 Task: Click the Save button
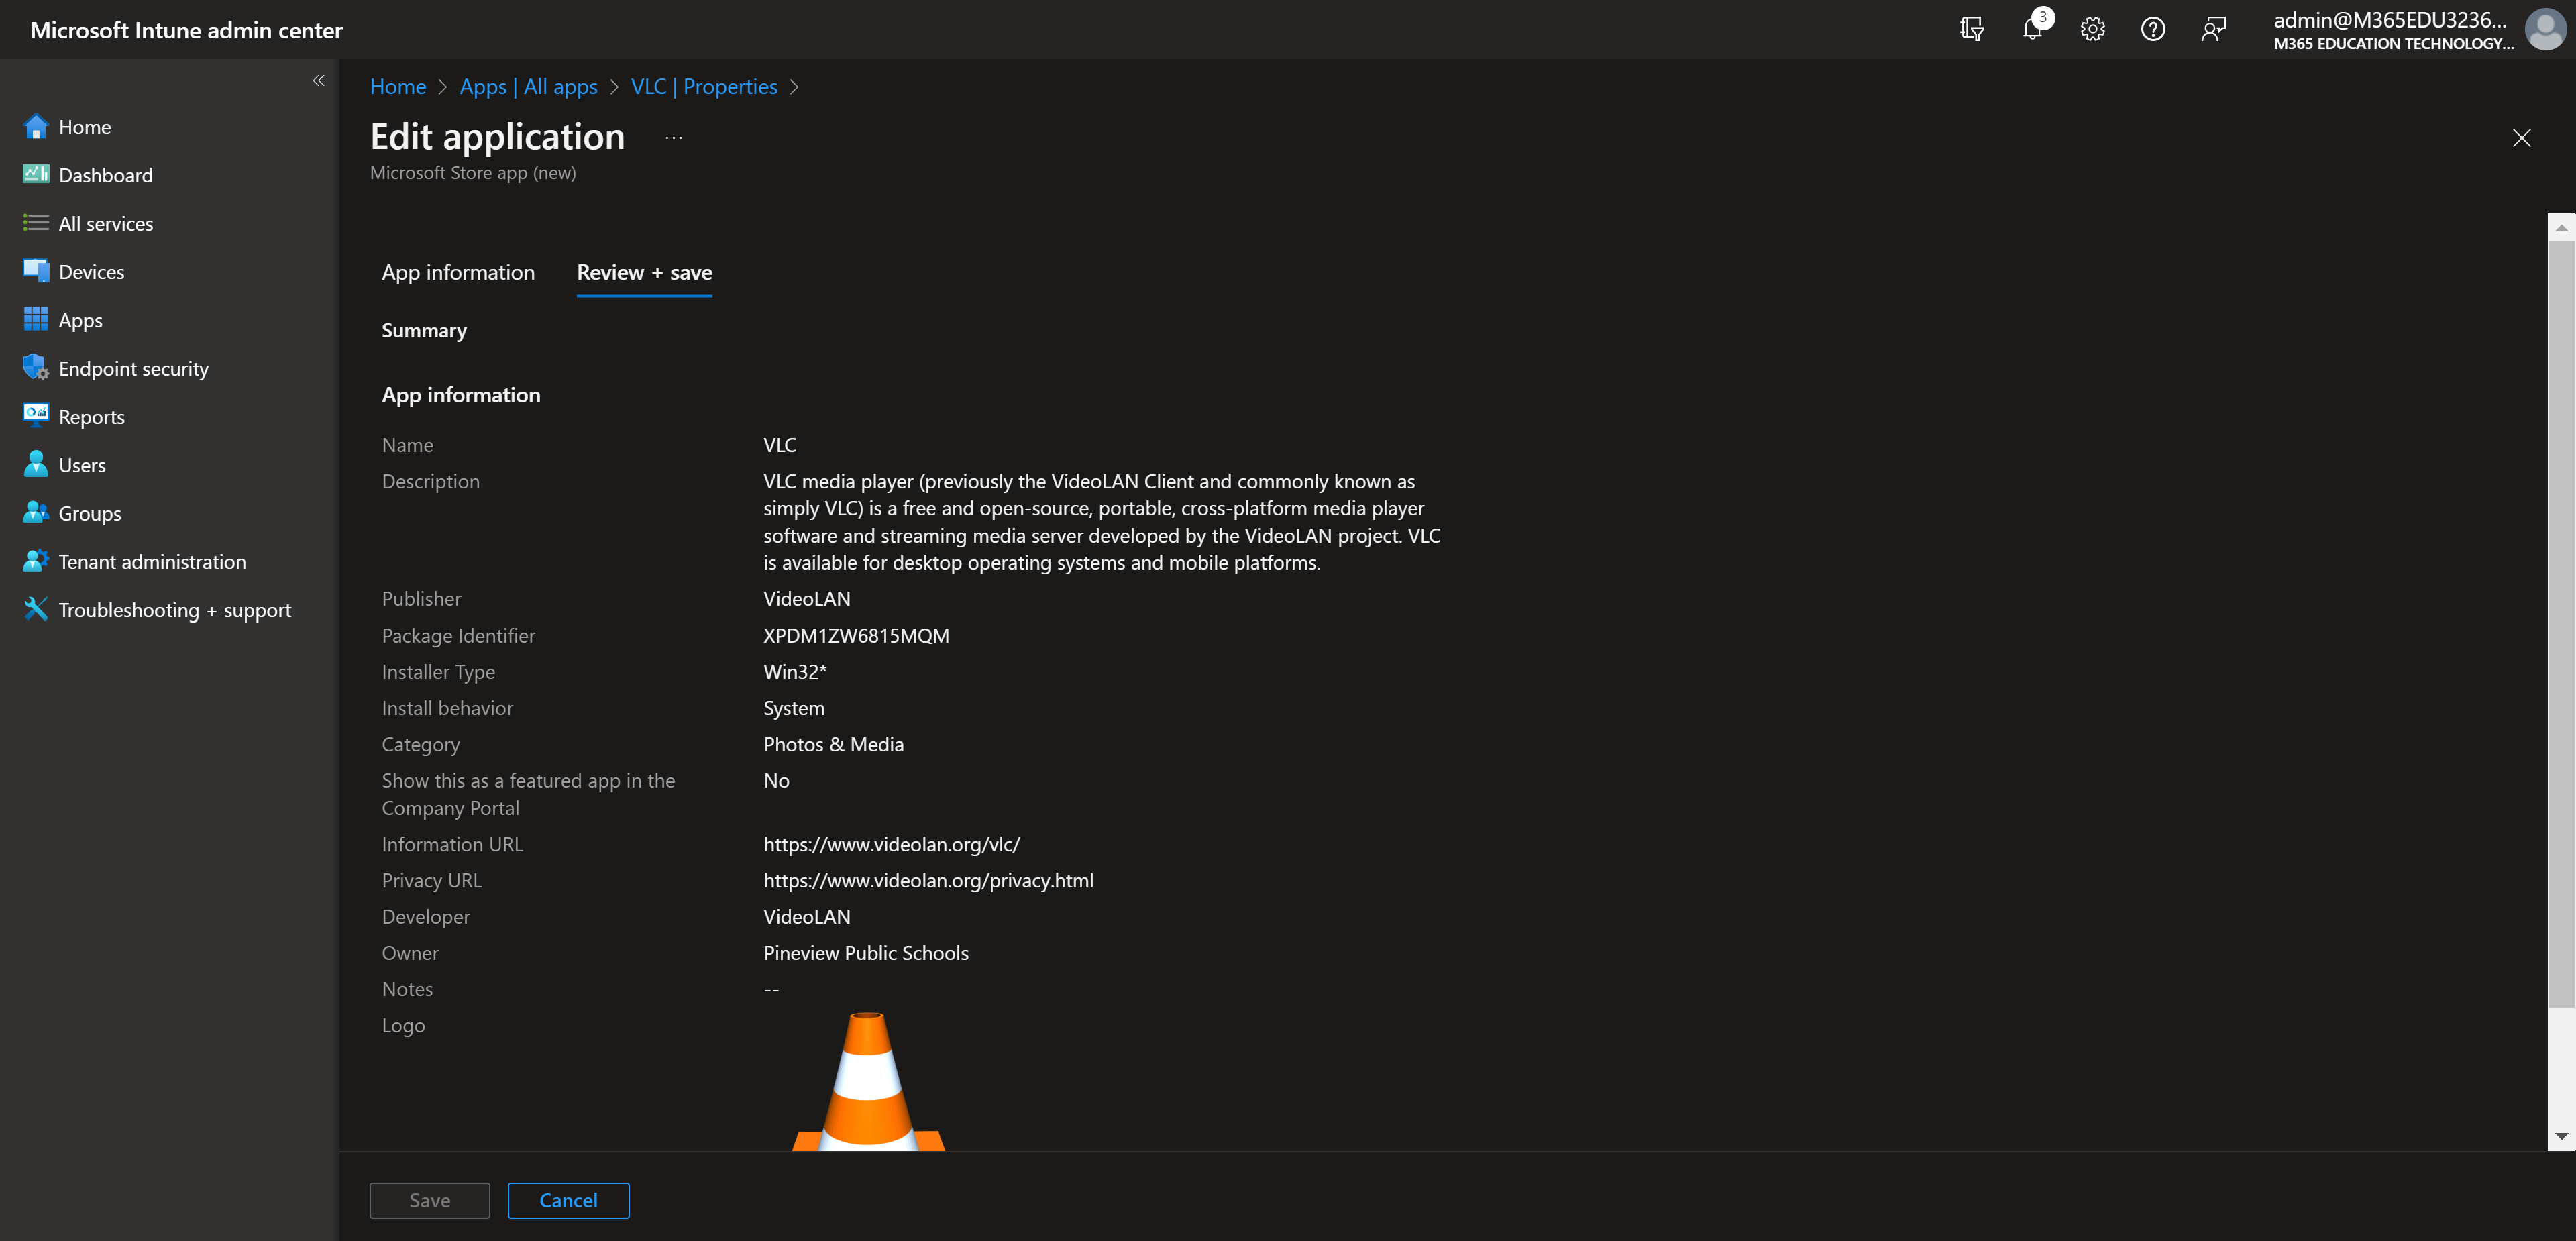coord(430,1200)
